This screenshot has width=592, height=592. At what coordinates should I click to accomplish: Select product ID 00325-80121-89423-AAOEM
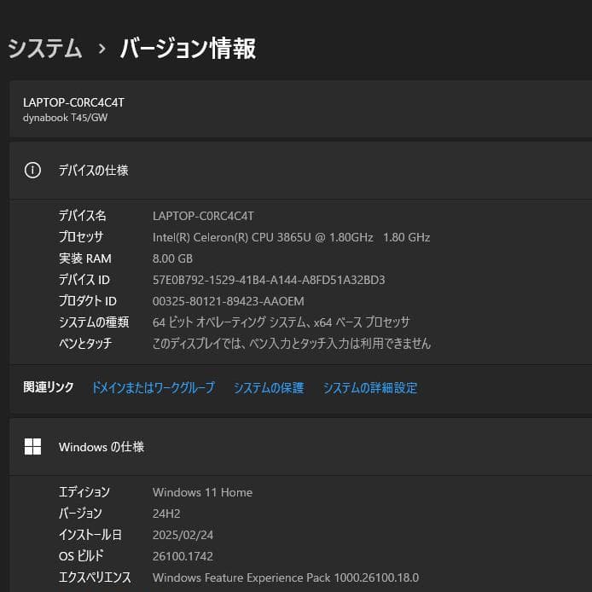228,301
